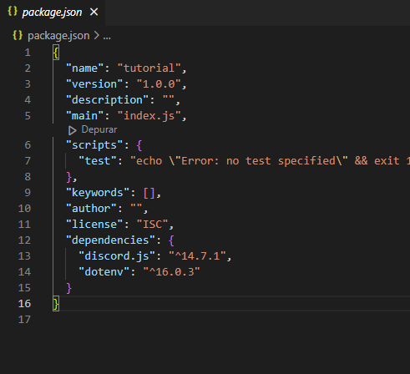The width and height of the screenshot is (410, 374).
Task: Open the breadcrumb ellipsis symbol list
Action: [x=107, y=36]
